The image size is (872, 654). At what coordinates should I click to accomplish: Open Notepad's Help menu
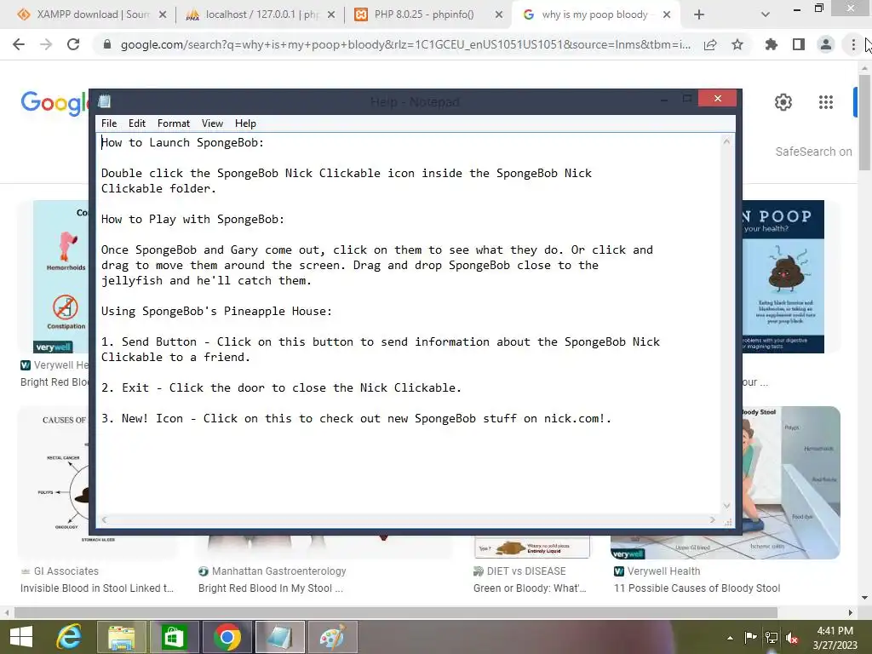tap(245, 123)
